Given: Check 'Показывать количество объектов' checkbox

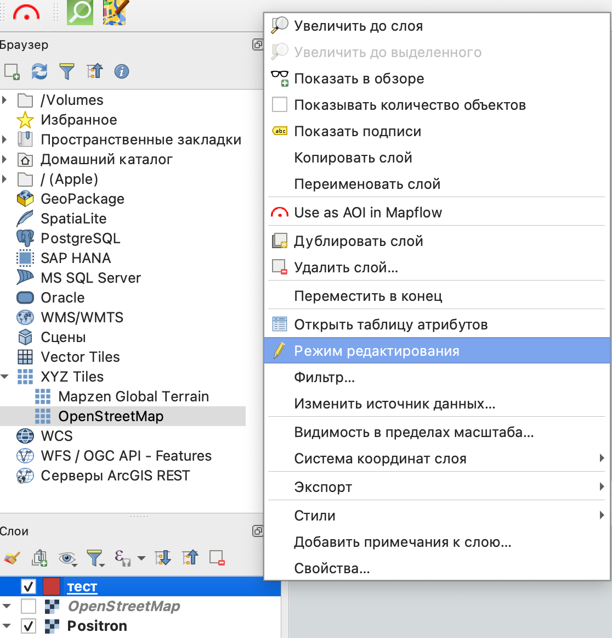Looking at the screenshot, I should [x=280, y=105].
